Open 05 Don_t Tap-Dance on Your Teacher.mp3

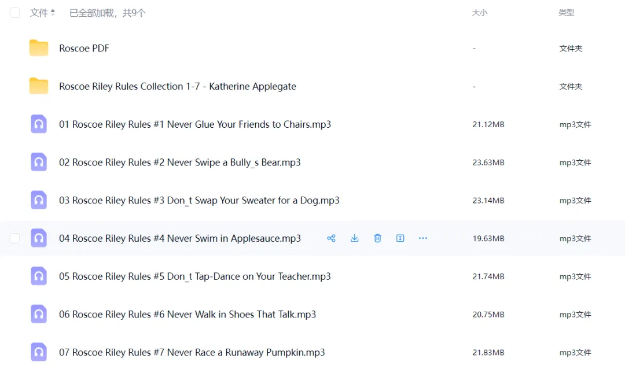tap(195, 276)
